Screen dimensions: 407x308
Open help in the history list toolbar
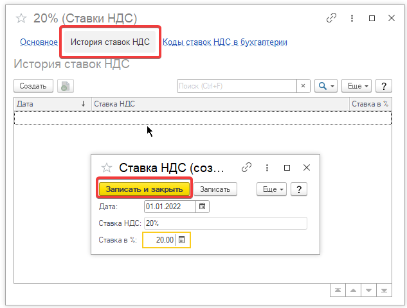384,86
